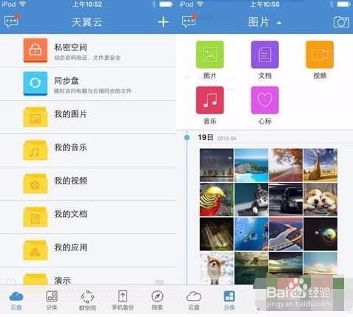Tap the plus add button
The height and width of the screenshot is (317, 353).
(x=164, y=22)
